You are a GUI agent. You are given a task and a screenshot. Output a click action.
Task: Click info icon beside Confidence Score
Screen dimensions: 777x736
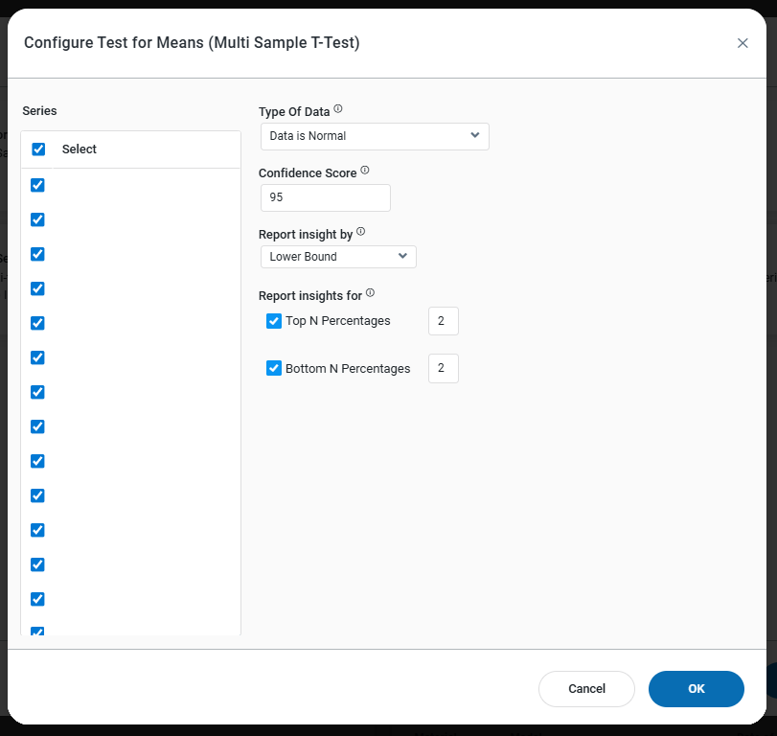point(365,171)
